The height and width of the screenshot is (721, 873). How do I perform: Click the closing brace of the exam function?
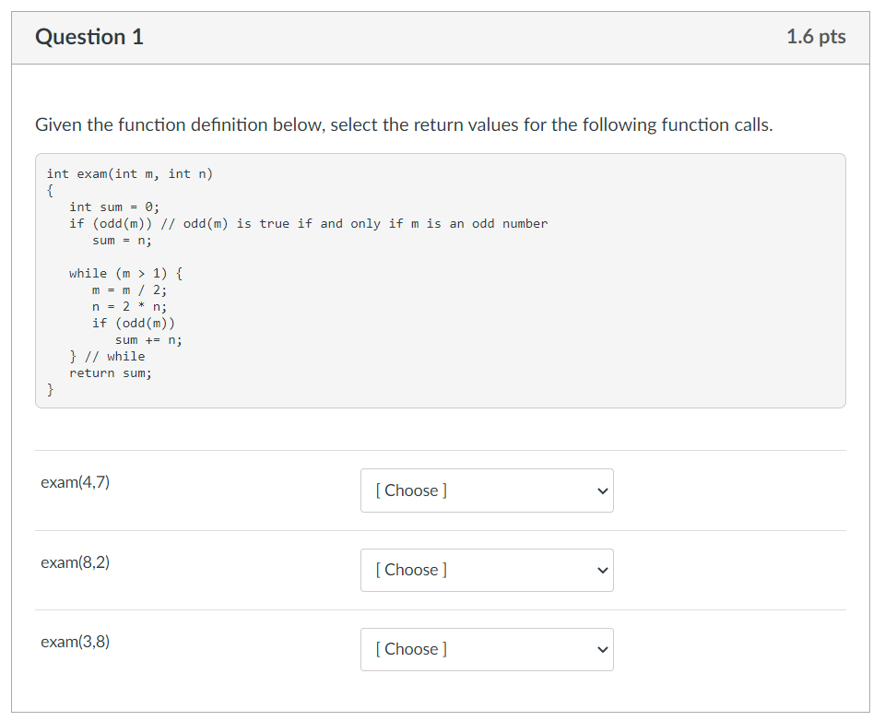50,389
